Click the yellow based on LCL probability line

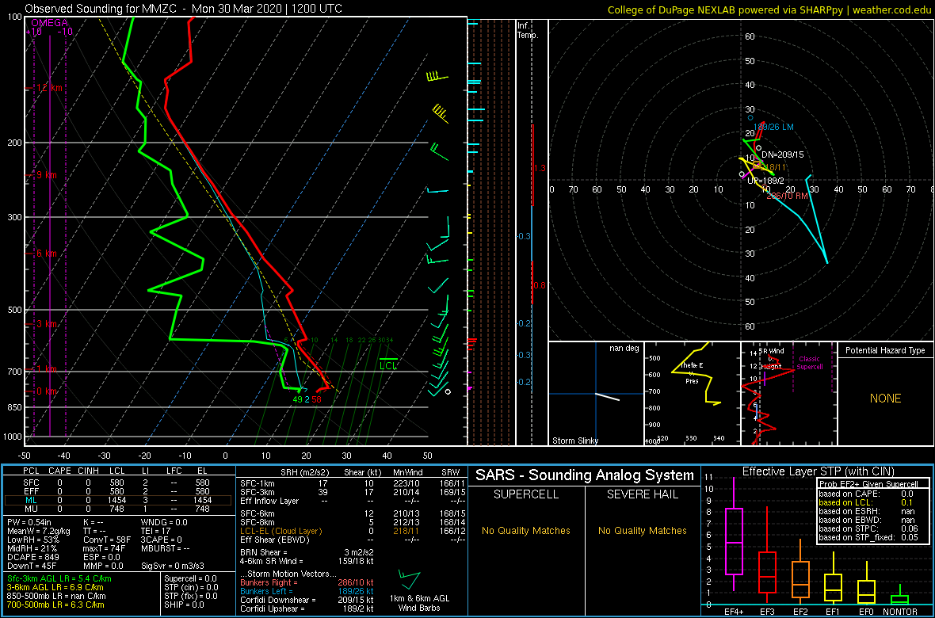pyautogui.click(x=866, y=502)
